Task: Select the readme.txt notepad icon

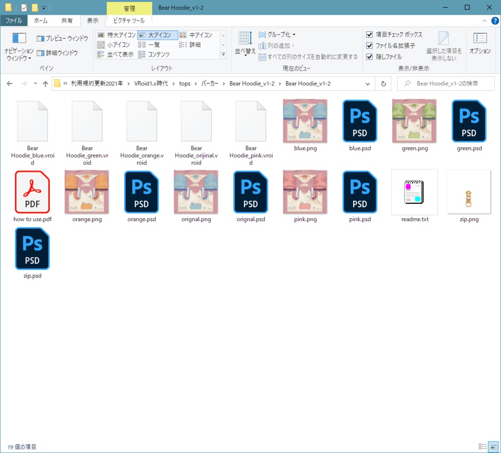Action: 414,192
